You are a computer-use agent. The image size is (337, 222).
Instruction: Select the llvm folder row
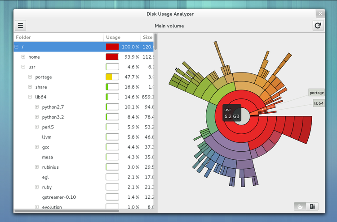click(48, 137)
